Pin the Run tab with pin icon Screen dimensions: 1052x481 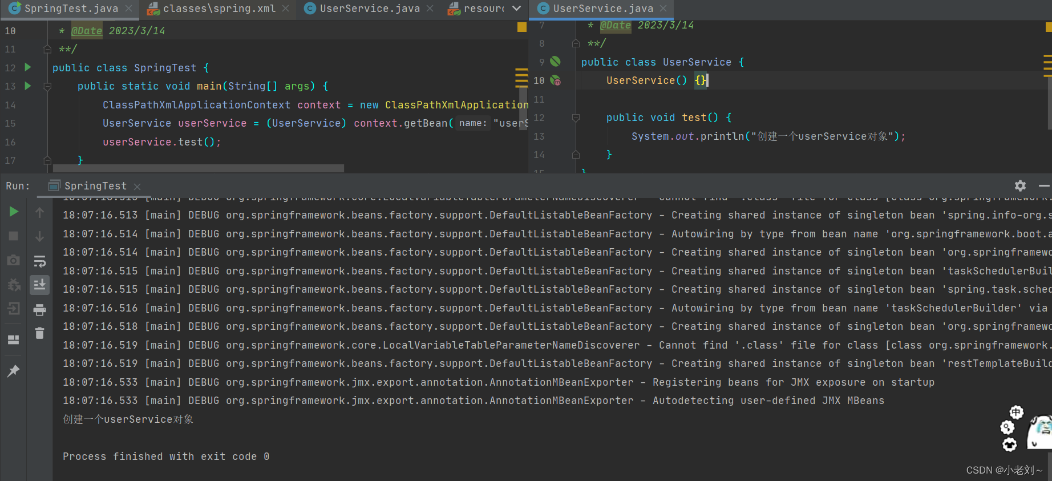click(x=14, y=371)
